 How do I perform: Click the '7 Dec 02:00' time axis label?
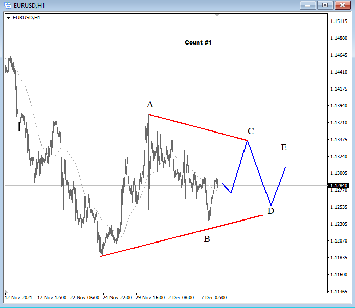click(x=214, y=298)
